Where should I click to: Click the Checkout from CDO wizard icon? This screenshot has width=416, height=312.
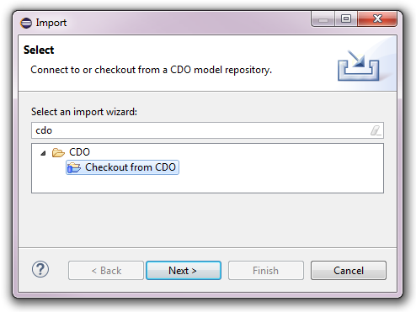coord(74,167)
